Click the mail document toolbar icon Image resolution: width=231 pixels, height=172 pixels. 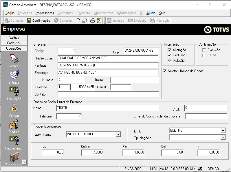point(85,20)
